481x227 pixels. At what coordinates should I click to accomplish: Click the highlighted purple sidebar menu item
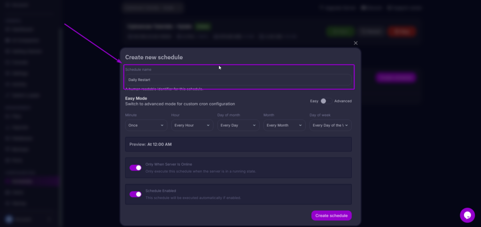(x=31, y=182)
